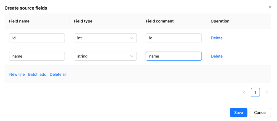Delete the name field row
Image resolution: width=277 pixels, height=121 pixels.
217,56
